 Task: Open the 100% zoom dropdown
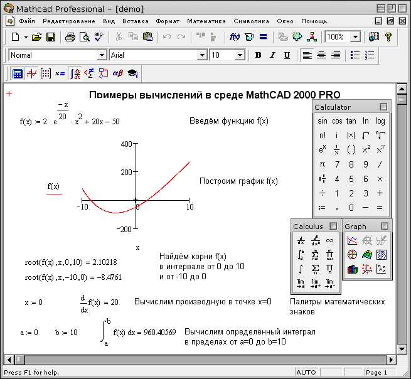coord(356,37)
